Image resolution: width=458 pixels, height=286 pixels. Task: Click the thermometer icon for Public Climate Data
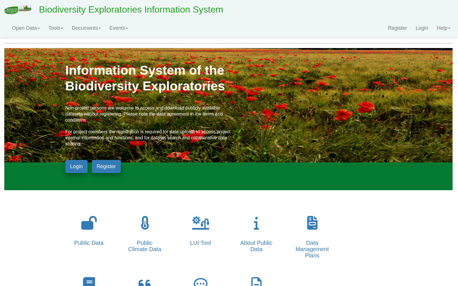tap(145, 223)
